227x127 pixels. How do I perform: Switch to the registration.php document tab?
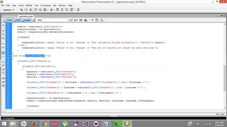click(26, 16)
